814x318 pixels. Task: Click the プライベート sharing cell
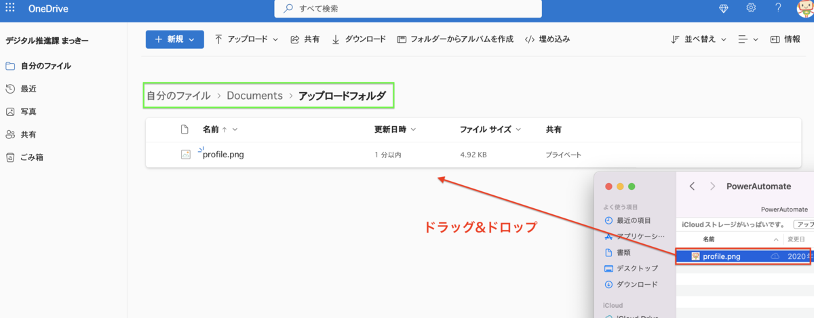[564, 155]
